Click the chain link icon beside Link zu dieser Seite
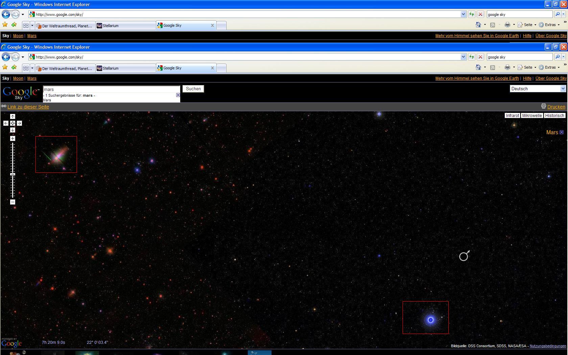 pos(4,106)
